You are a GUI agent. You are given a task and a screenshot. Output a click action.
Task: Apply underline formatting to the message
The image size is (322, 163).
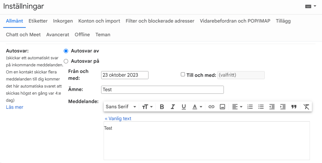click(184, 106)
